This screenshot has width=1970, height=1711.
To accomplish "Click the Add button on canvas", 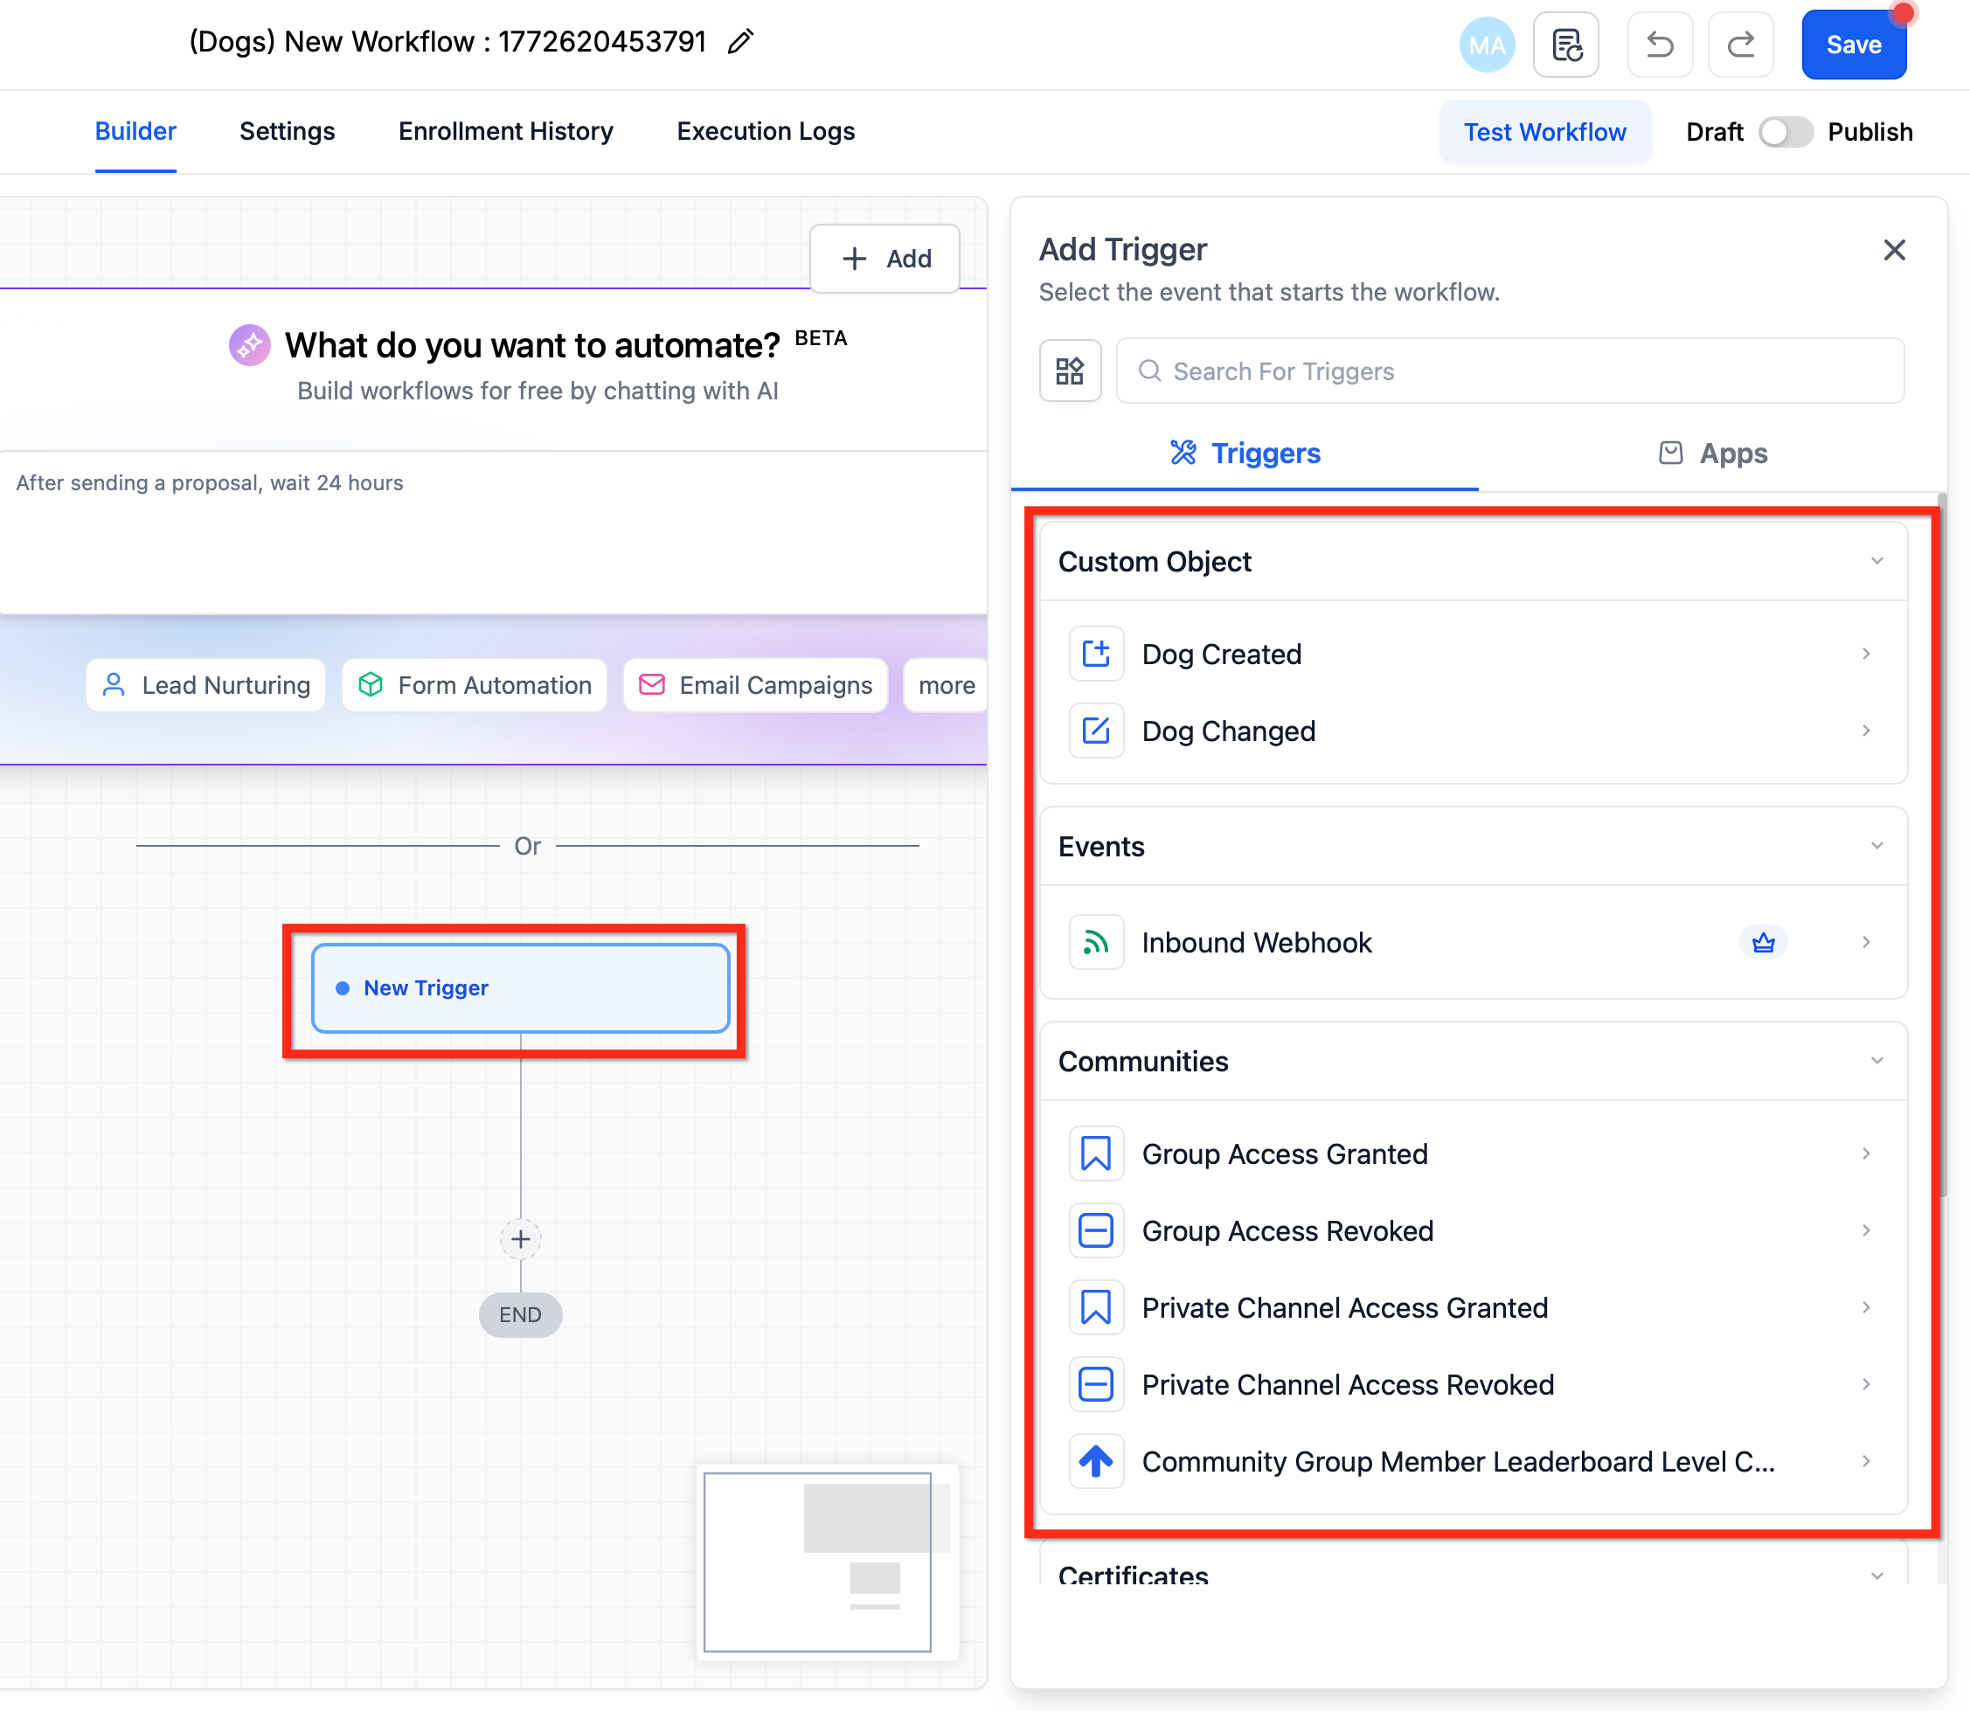I will click(885, 259).
